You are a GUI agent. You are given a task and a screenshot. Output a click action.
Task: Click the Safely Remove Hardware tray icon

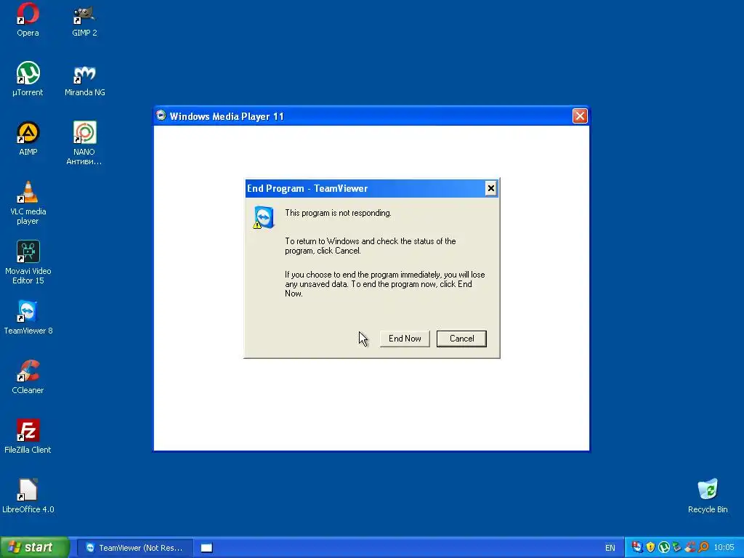677,547
